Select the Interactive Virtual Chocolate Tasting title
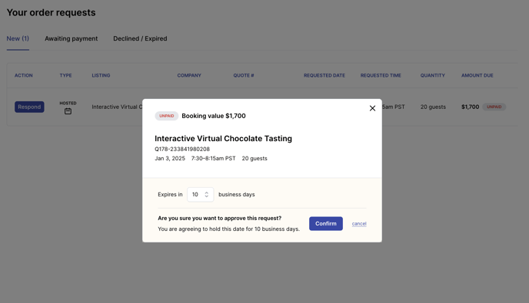Image resolution: width=529 pixels, height=303 pixels. click(223, 138)
